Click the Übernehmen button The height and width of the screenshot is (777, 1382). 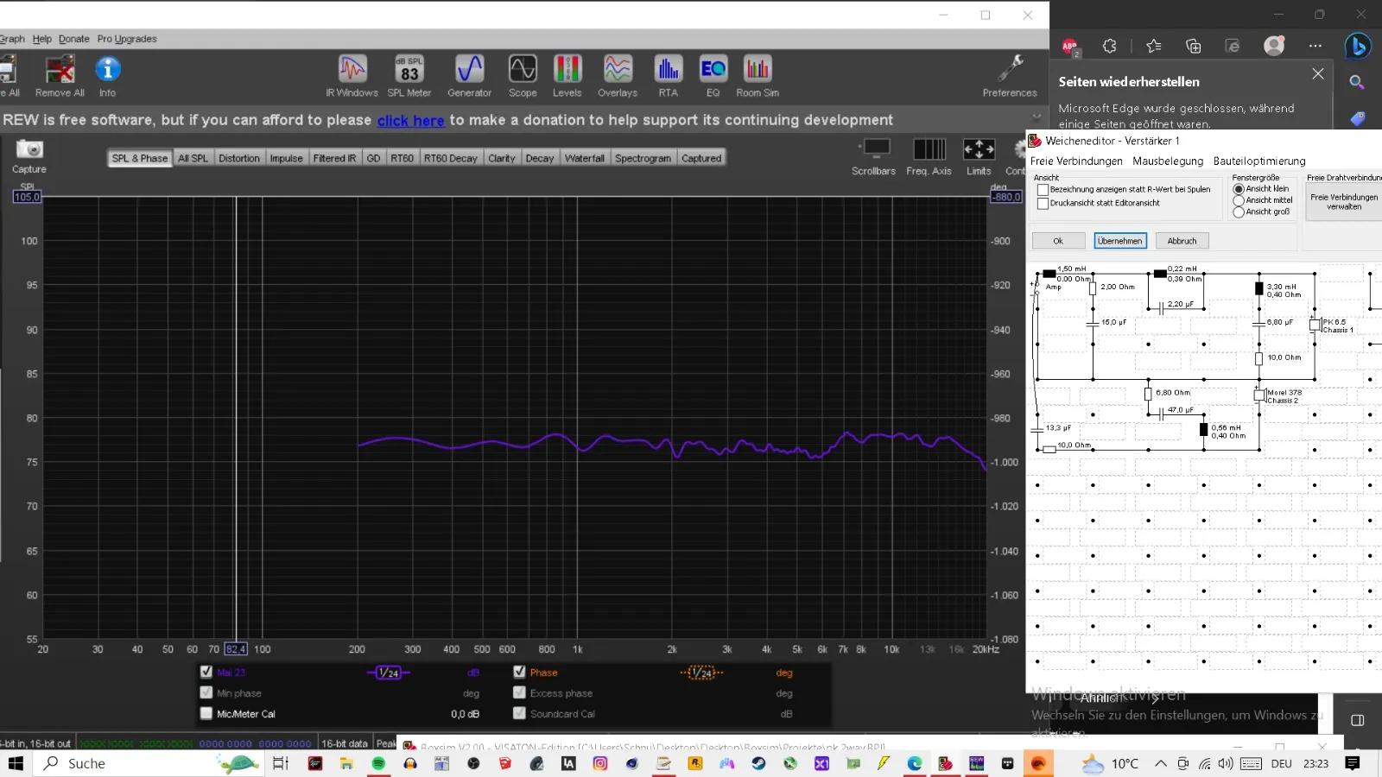coord(1119,241)
